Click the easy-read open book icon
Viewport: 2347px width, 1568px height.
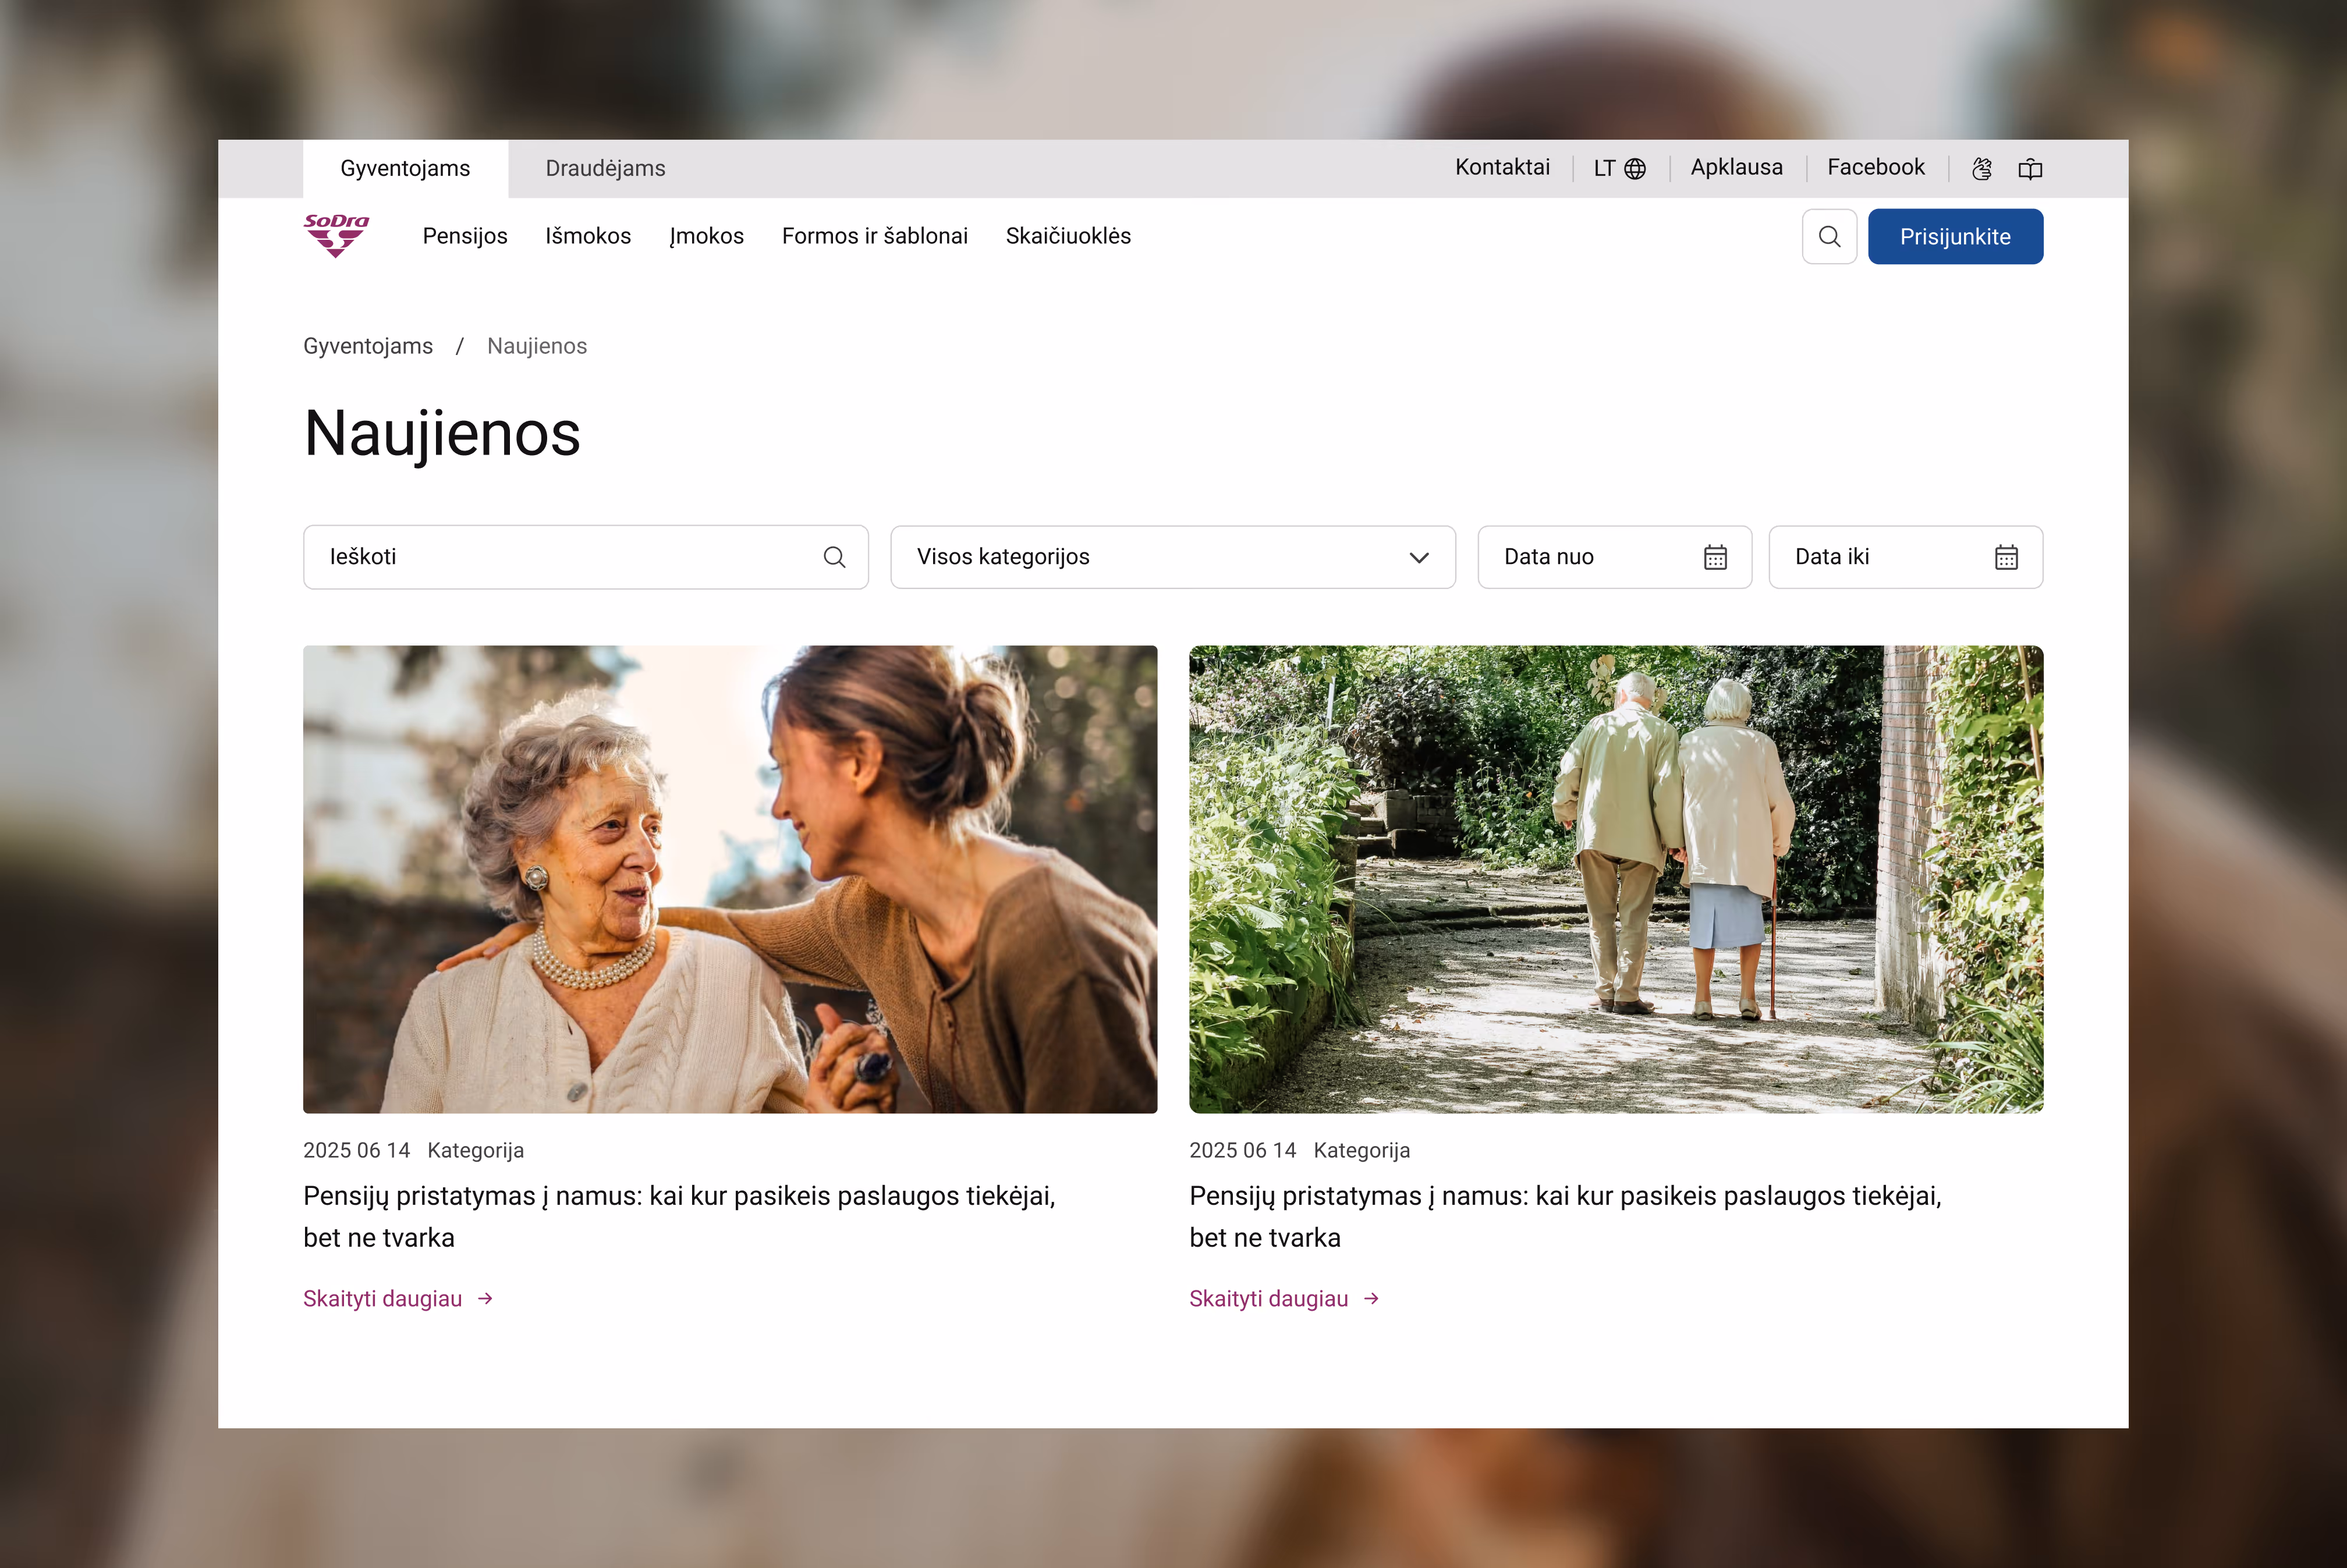click(x=2029, y=169)
